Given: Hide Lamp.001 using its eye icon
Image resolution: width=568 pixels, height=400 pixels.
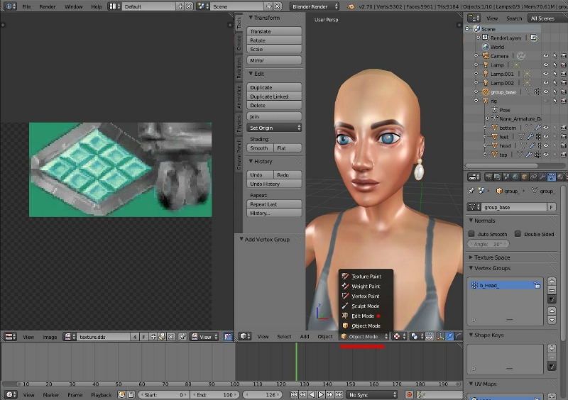Looking at the screenshot, I should coord(545,74).
